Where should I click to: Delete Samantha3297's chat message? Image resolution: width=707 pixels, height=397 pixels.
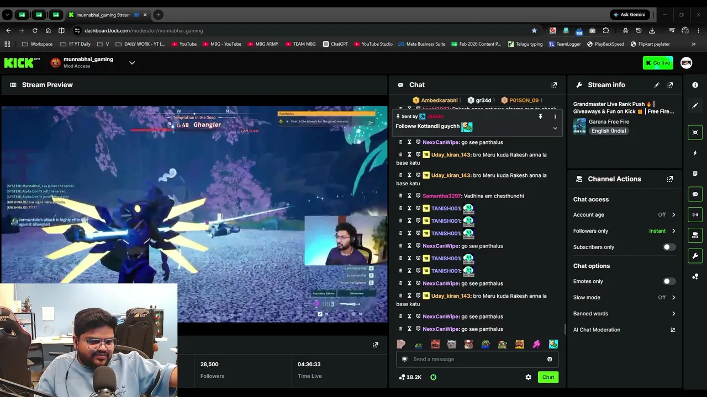click(x=401, y=196)
